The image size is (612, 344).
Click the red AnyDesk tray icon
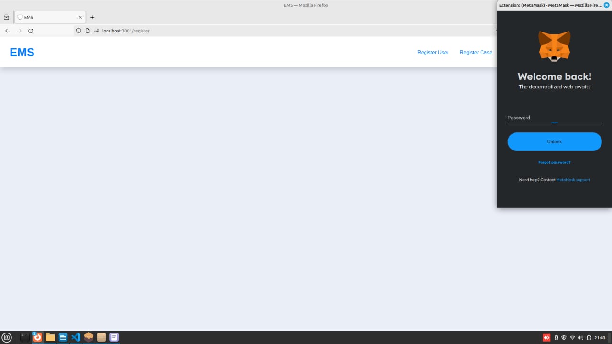[x=546, y=338]
